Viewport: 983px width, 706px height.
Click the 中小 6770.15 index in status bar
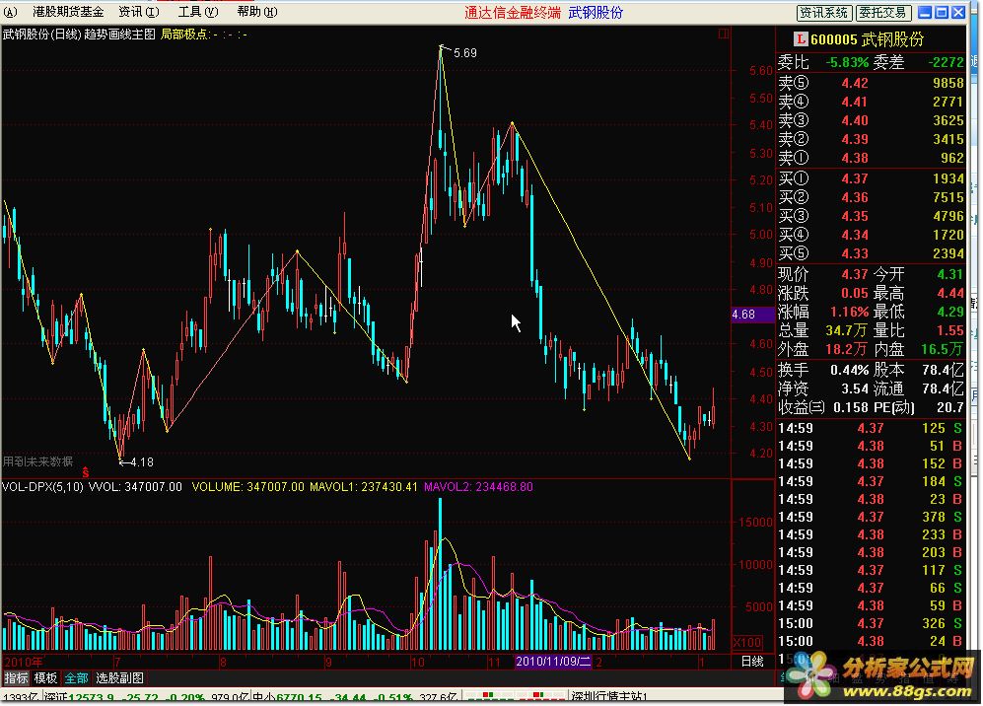[x=287, y=697]
